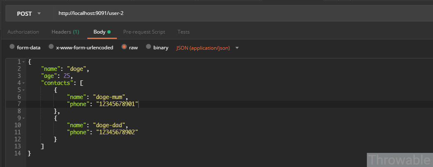This screenshot has width=433, height=167.
Task: Open the Tests tab
Action: click(183, 32)
